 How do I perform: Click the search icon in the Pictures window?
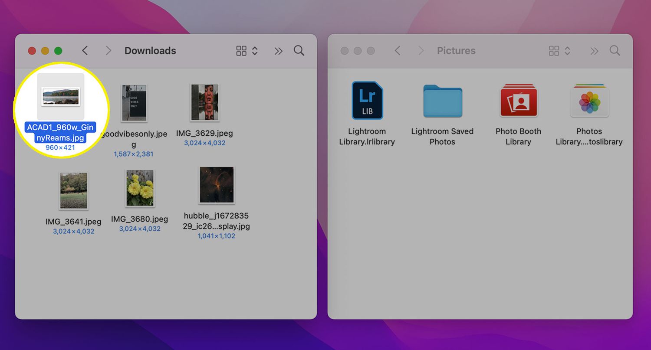tap(615, 50)
